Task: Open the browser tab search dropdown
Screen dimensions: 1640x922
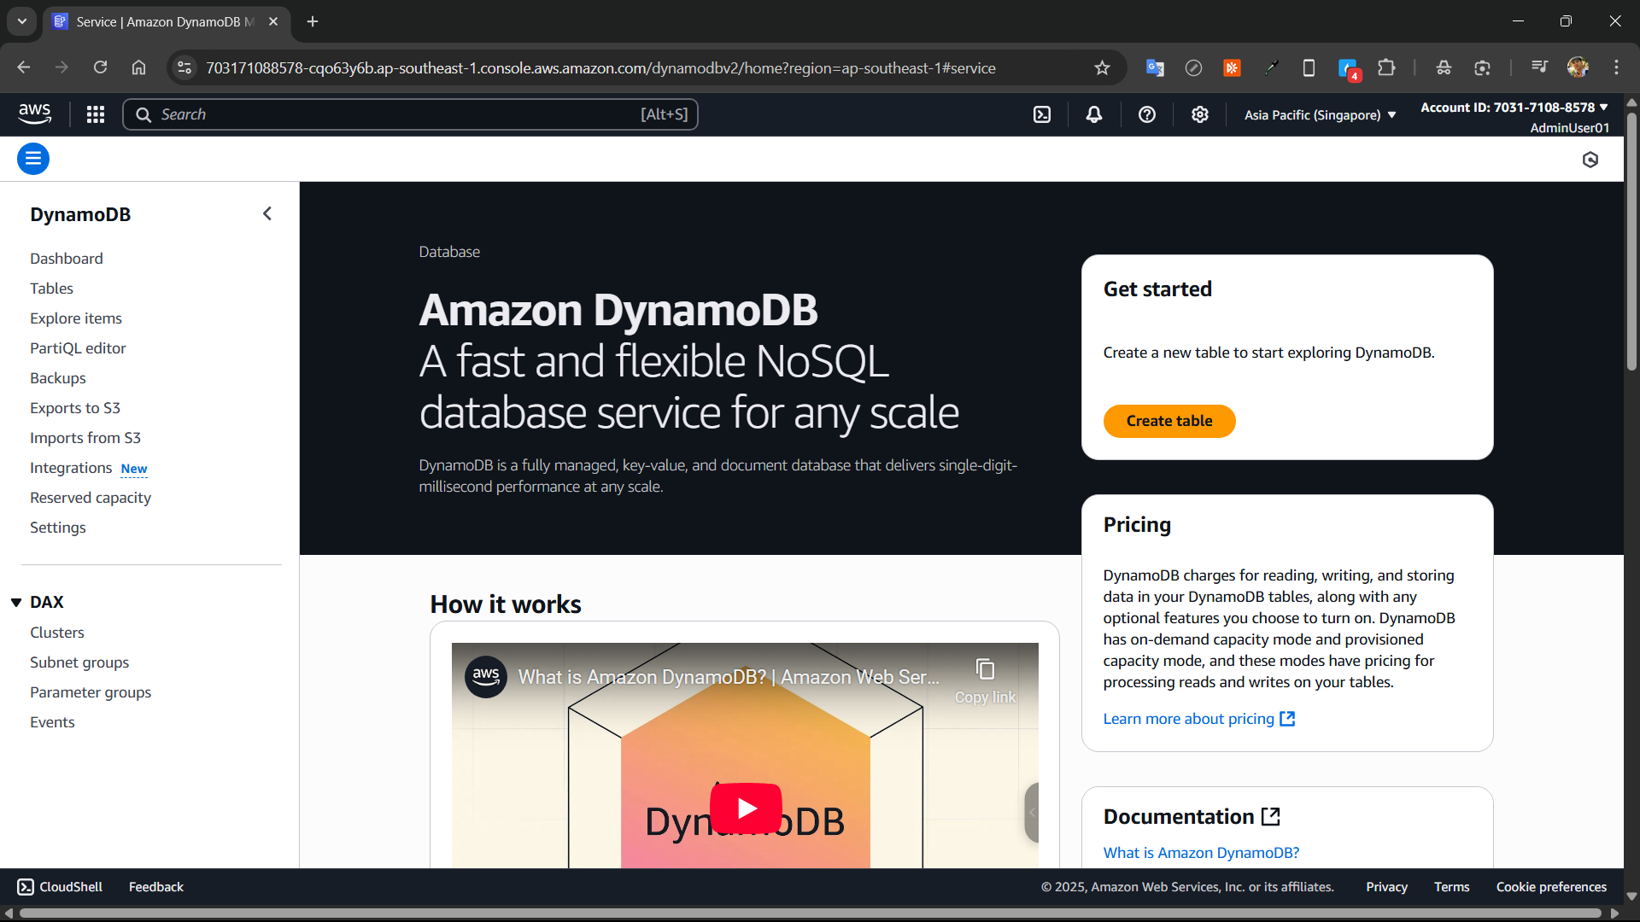Action: point(22,21)
